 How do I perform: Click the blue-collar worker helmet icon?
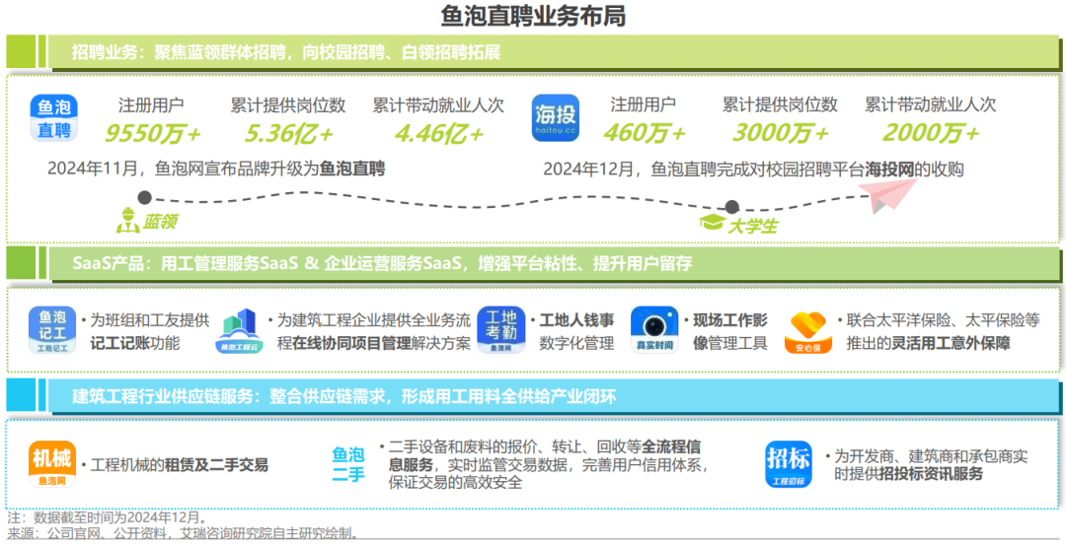pyautogui.click(x=127, y=220)
